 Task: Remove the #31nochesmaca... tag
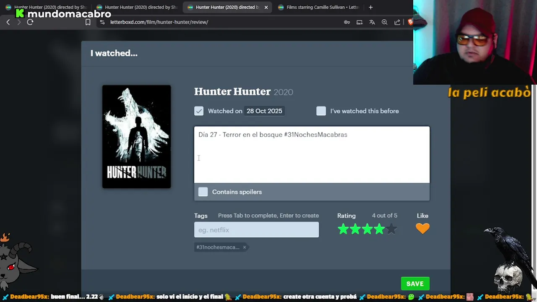click(244, 247)
